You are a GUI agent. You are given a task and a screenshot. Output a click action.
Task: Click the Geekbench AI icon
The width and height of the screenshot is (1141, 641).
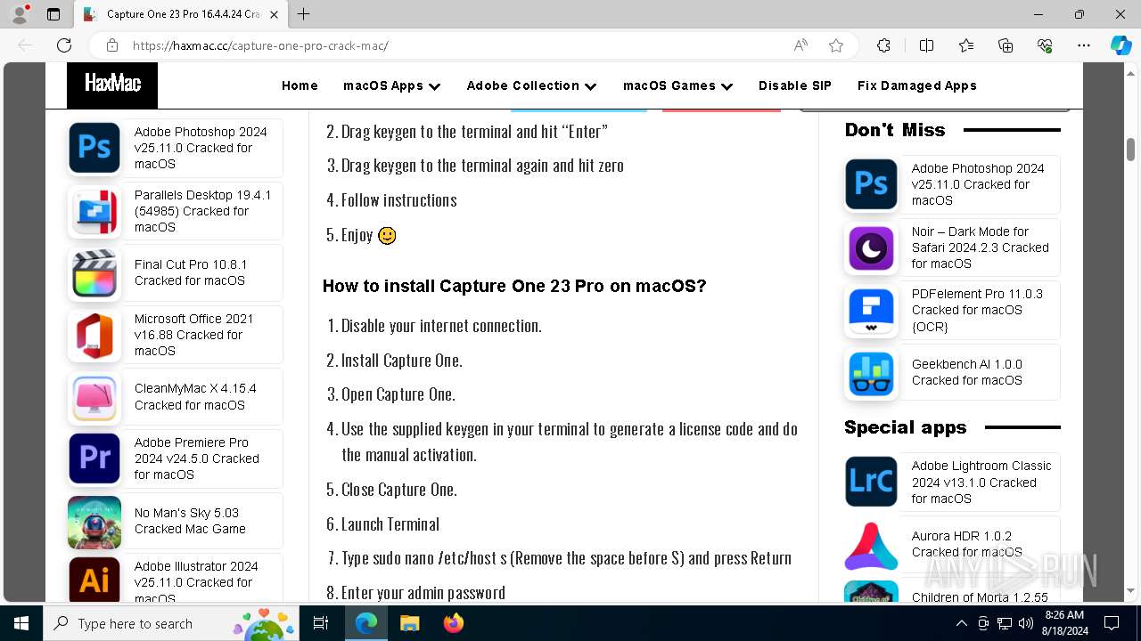(x=871, y=373)
